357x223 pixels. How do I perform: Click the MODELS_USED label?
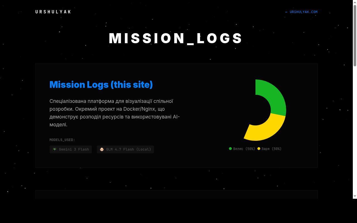pyautogui.click(x=62, y=140)
